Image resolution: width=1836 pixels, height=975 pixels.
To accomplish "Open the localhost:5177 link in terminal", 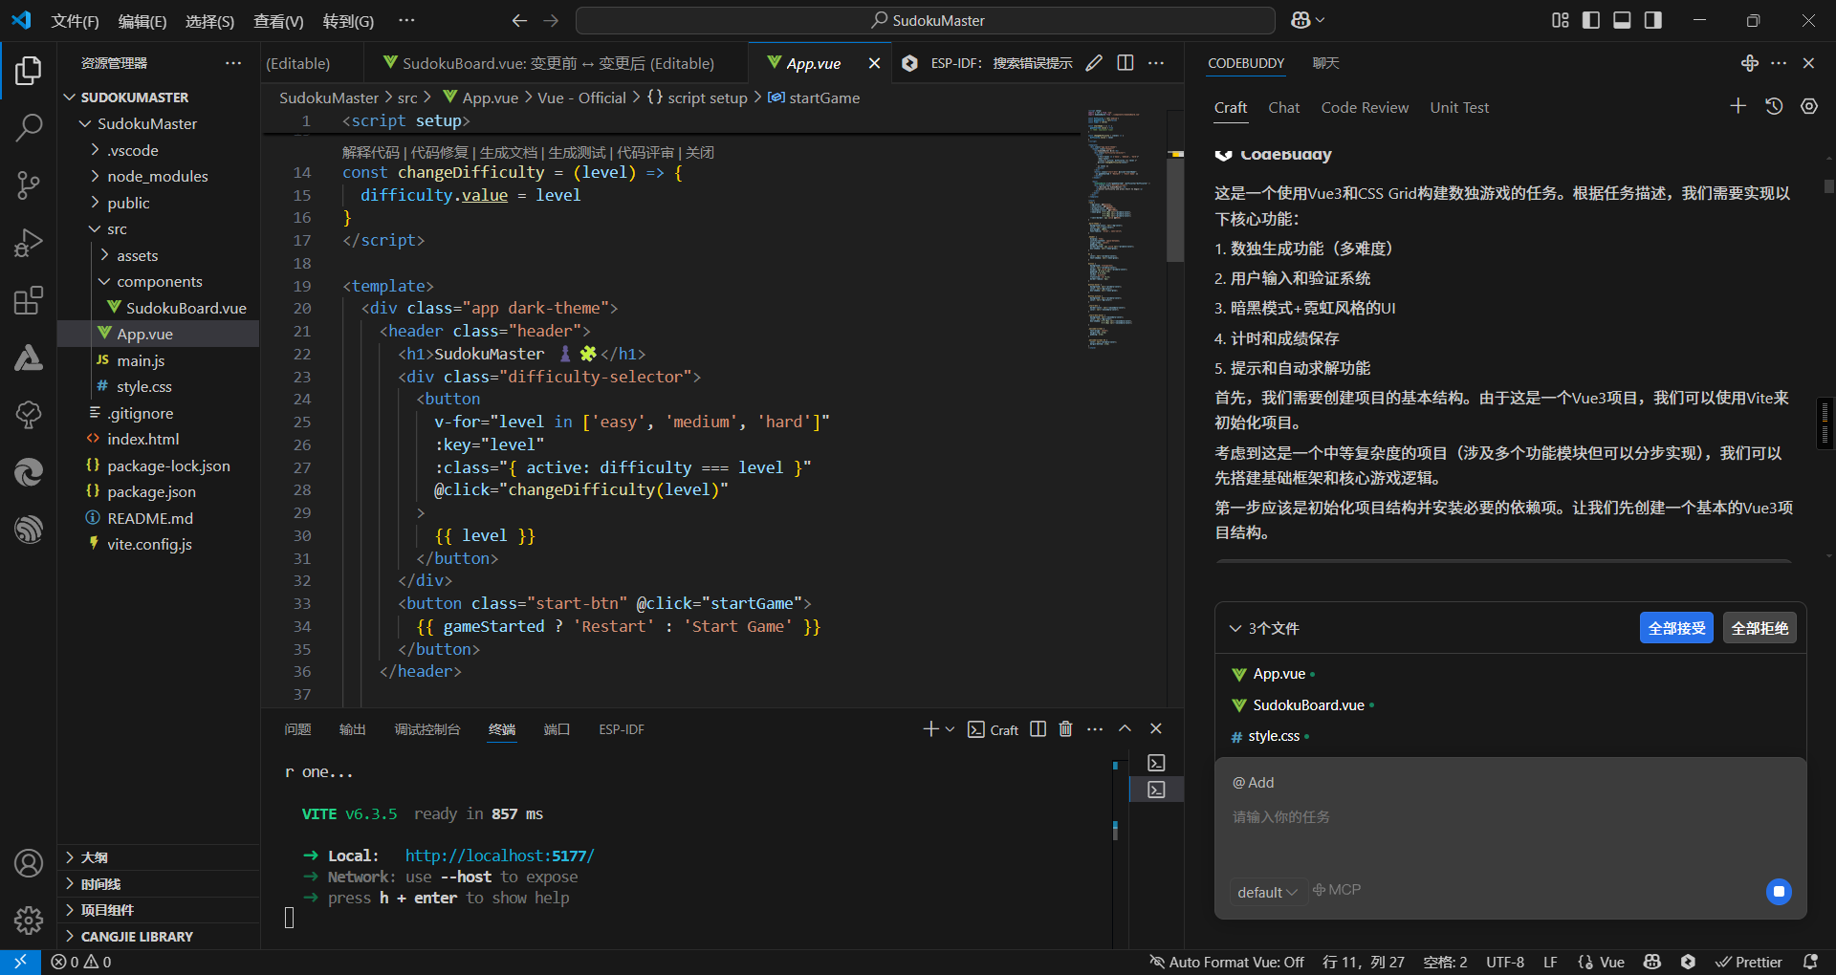I will [499, 856].
